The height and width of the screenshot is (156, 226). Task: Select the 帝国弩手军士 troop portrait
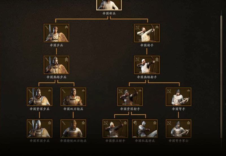179,129
